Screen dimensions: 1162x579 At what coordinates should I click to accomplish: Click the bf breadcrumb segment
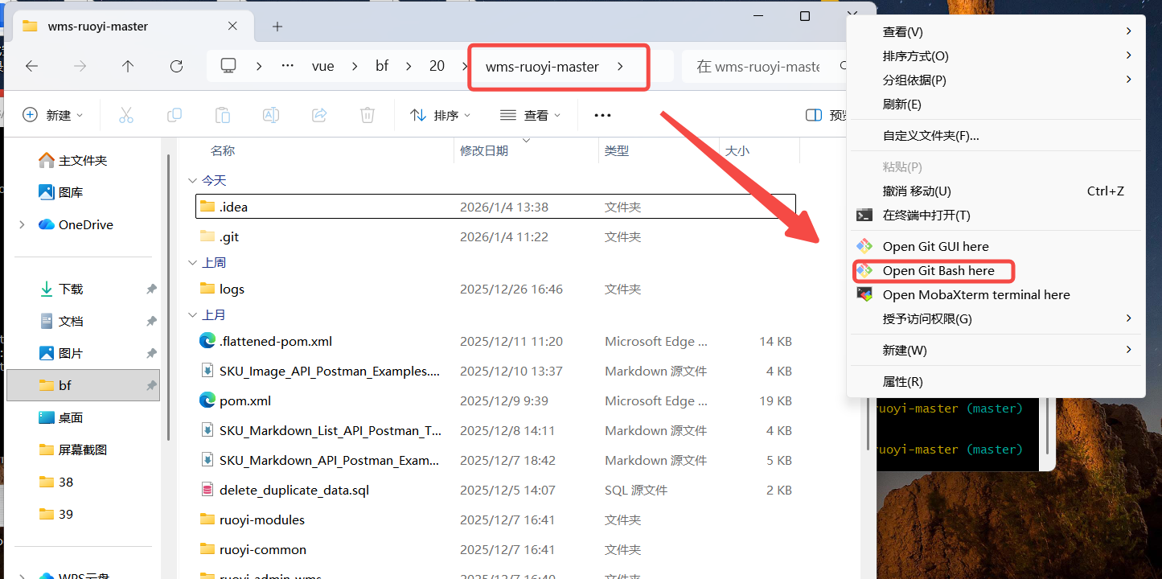tap(382, 66)
